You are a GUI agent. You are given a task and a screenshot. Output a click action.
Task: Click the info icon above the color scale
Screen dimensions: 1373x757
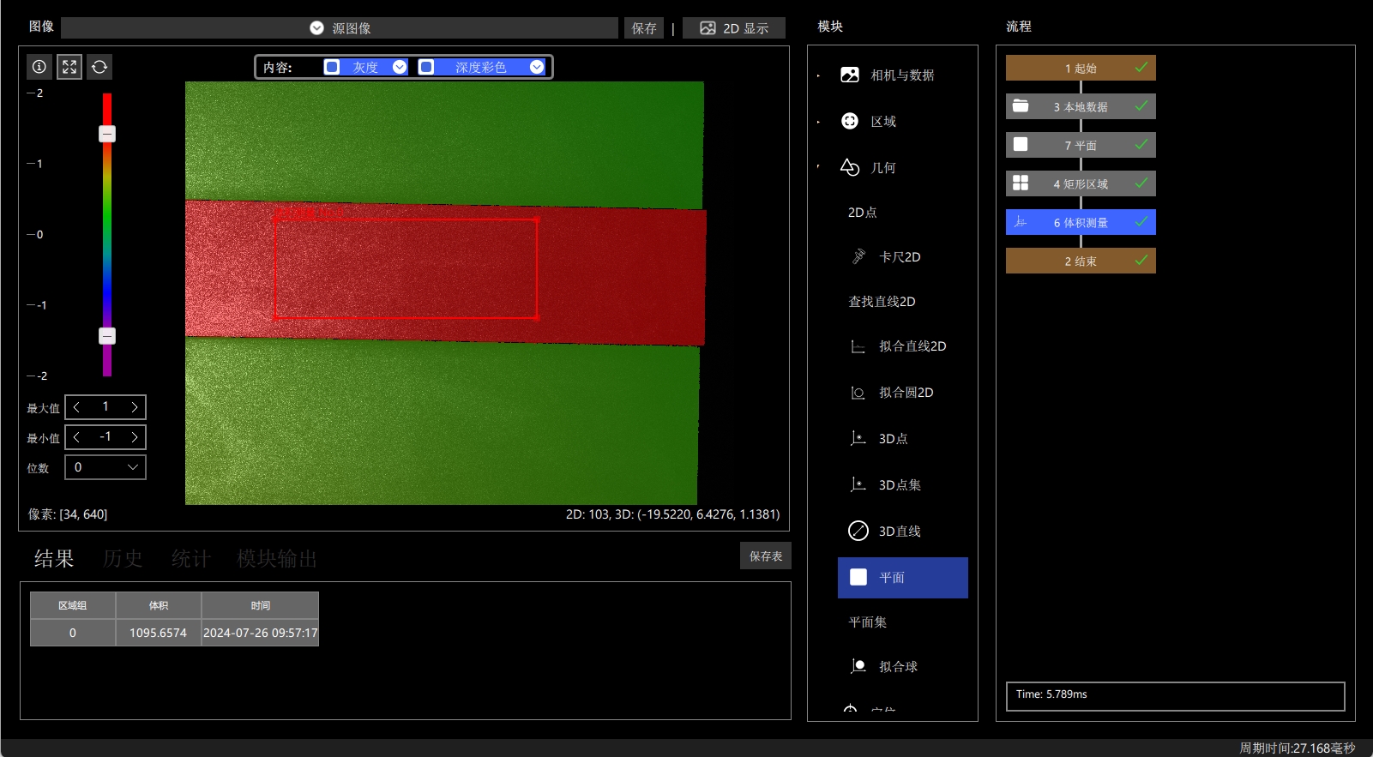coord(39,67)
